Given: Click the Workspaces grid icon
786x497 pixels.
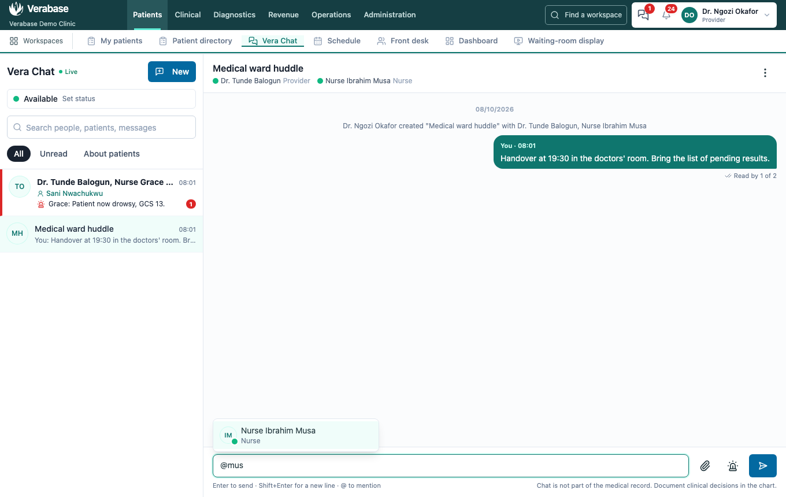Looking at the screenshot, I should [14, 41].
